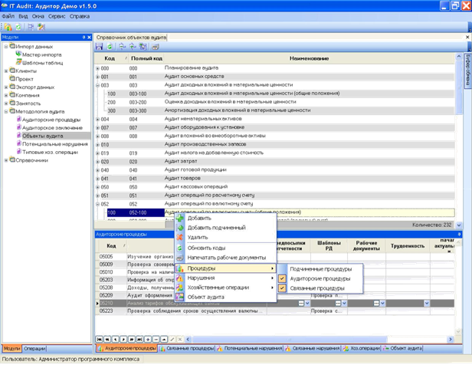The width and height of the screenshot is (472, 378).
Task: Click the green refresh icon beside the save icon
Action: coord(110,46)
